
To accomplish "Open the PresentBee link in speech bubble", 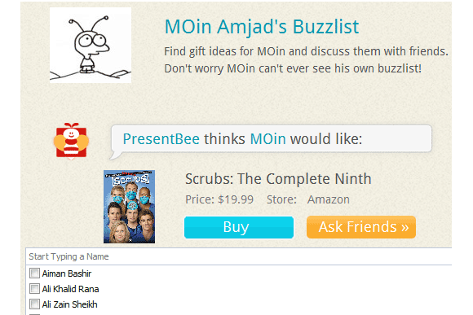I will tap(161, 139).
